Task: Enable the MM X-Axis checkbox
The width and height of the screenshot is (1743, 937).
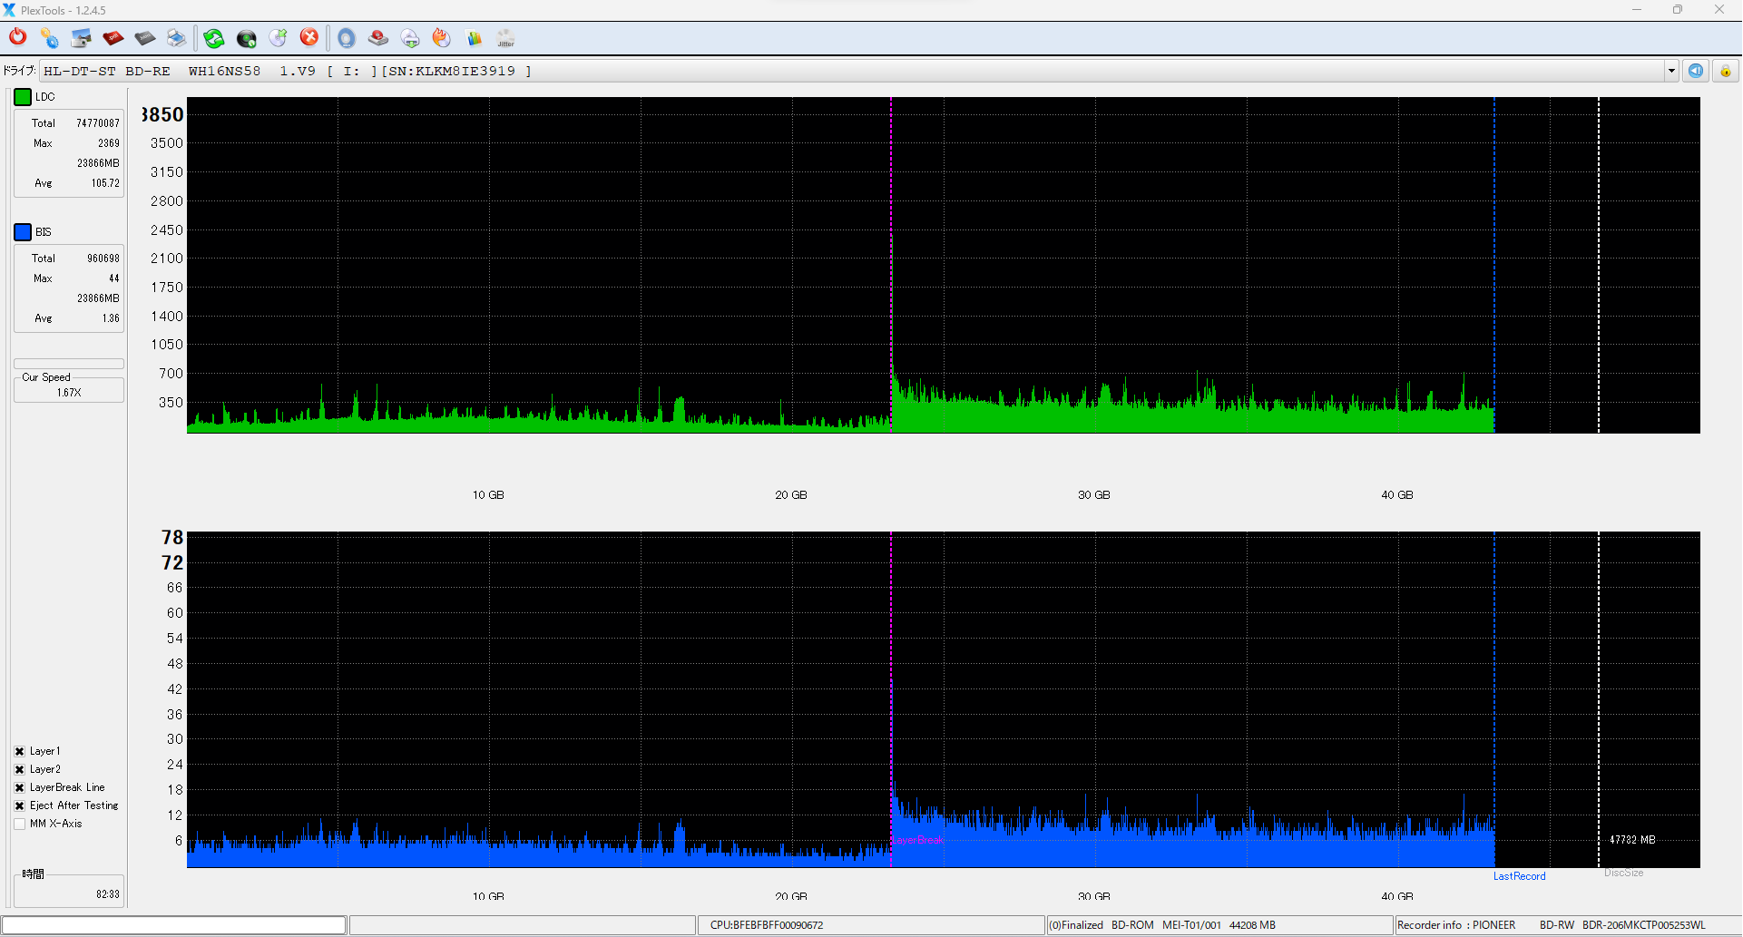Action: [x=19, y=824]
